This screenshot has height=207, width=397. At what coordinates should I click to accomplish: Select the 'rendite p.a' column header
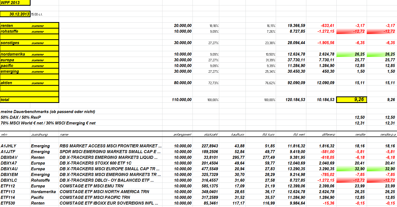tap(387, 135)
